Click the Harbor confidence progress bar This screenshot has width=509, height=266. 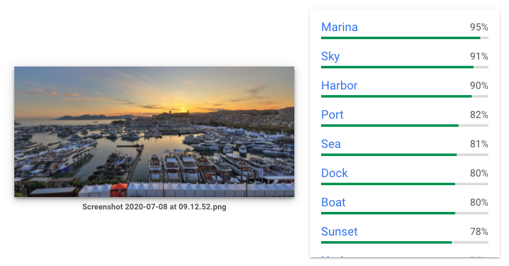pyautogui.click(x=404, y=96)
